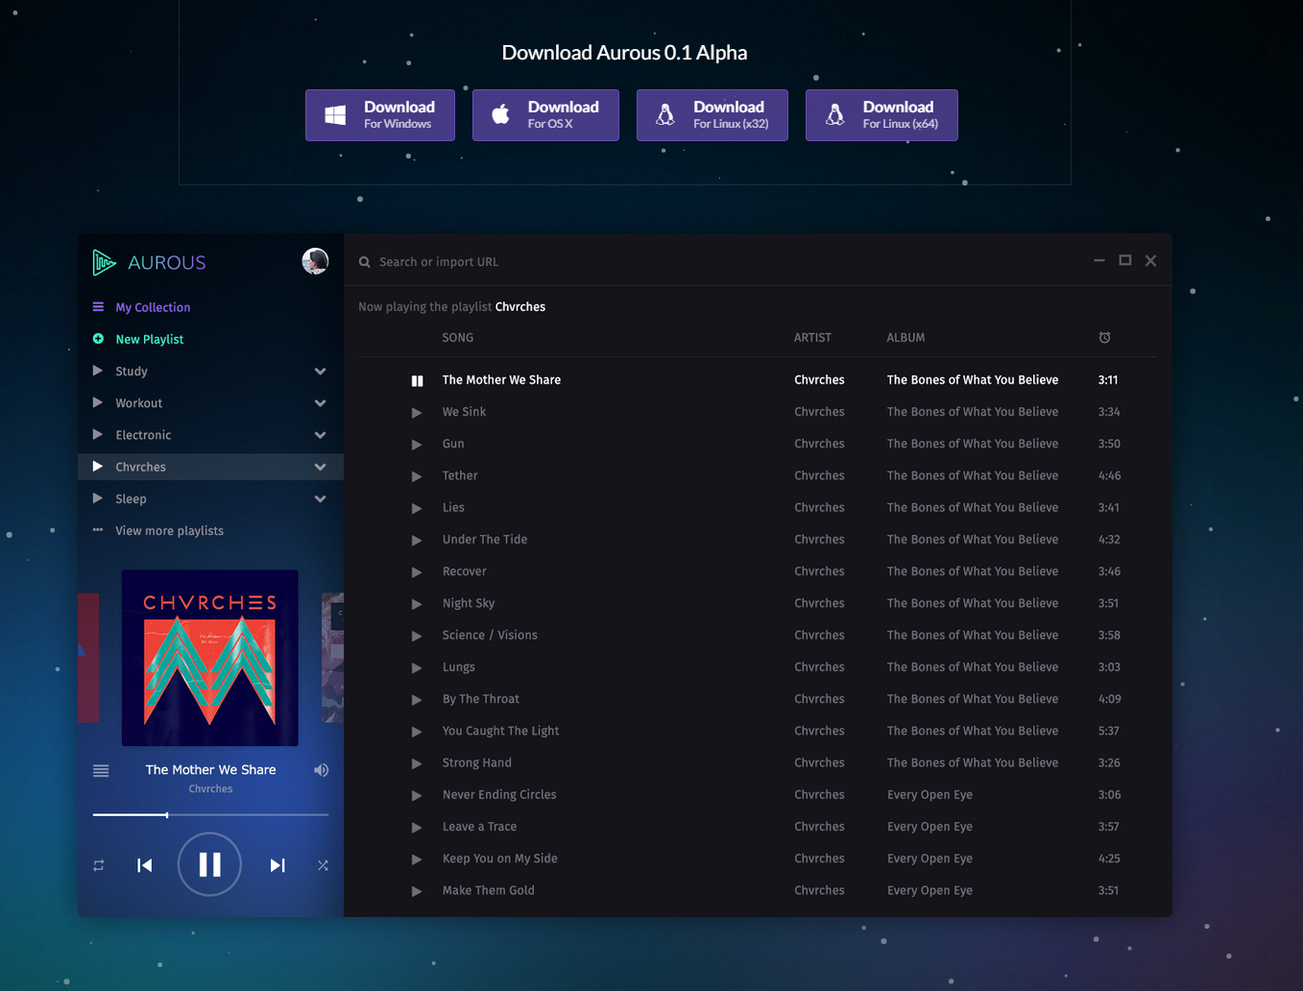Viewport: 1303px width, 991px height.
Task: Play the Study playlist triangle icon
Action: click(x=97, y=371)
